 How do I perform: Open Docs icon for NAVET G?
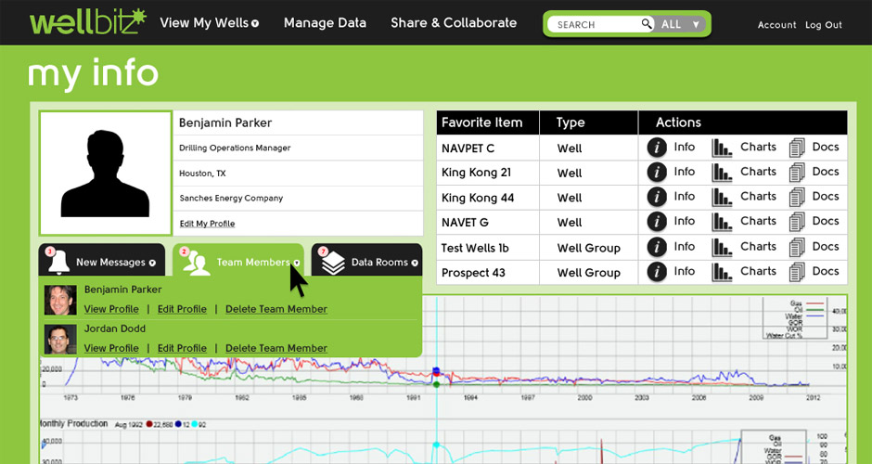point(797,223)
